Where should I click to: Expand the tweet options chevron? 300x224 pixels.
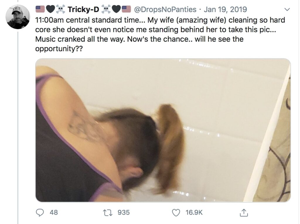tap(287, 9)
